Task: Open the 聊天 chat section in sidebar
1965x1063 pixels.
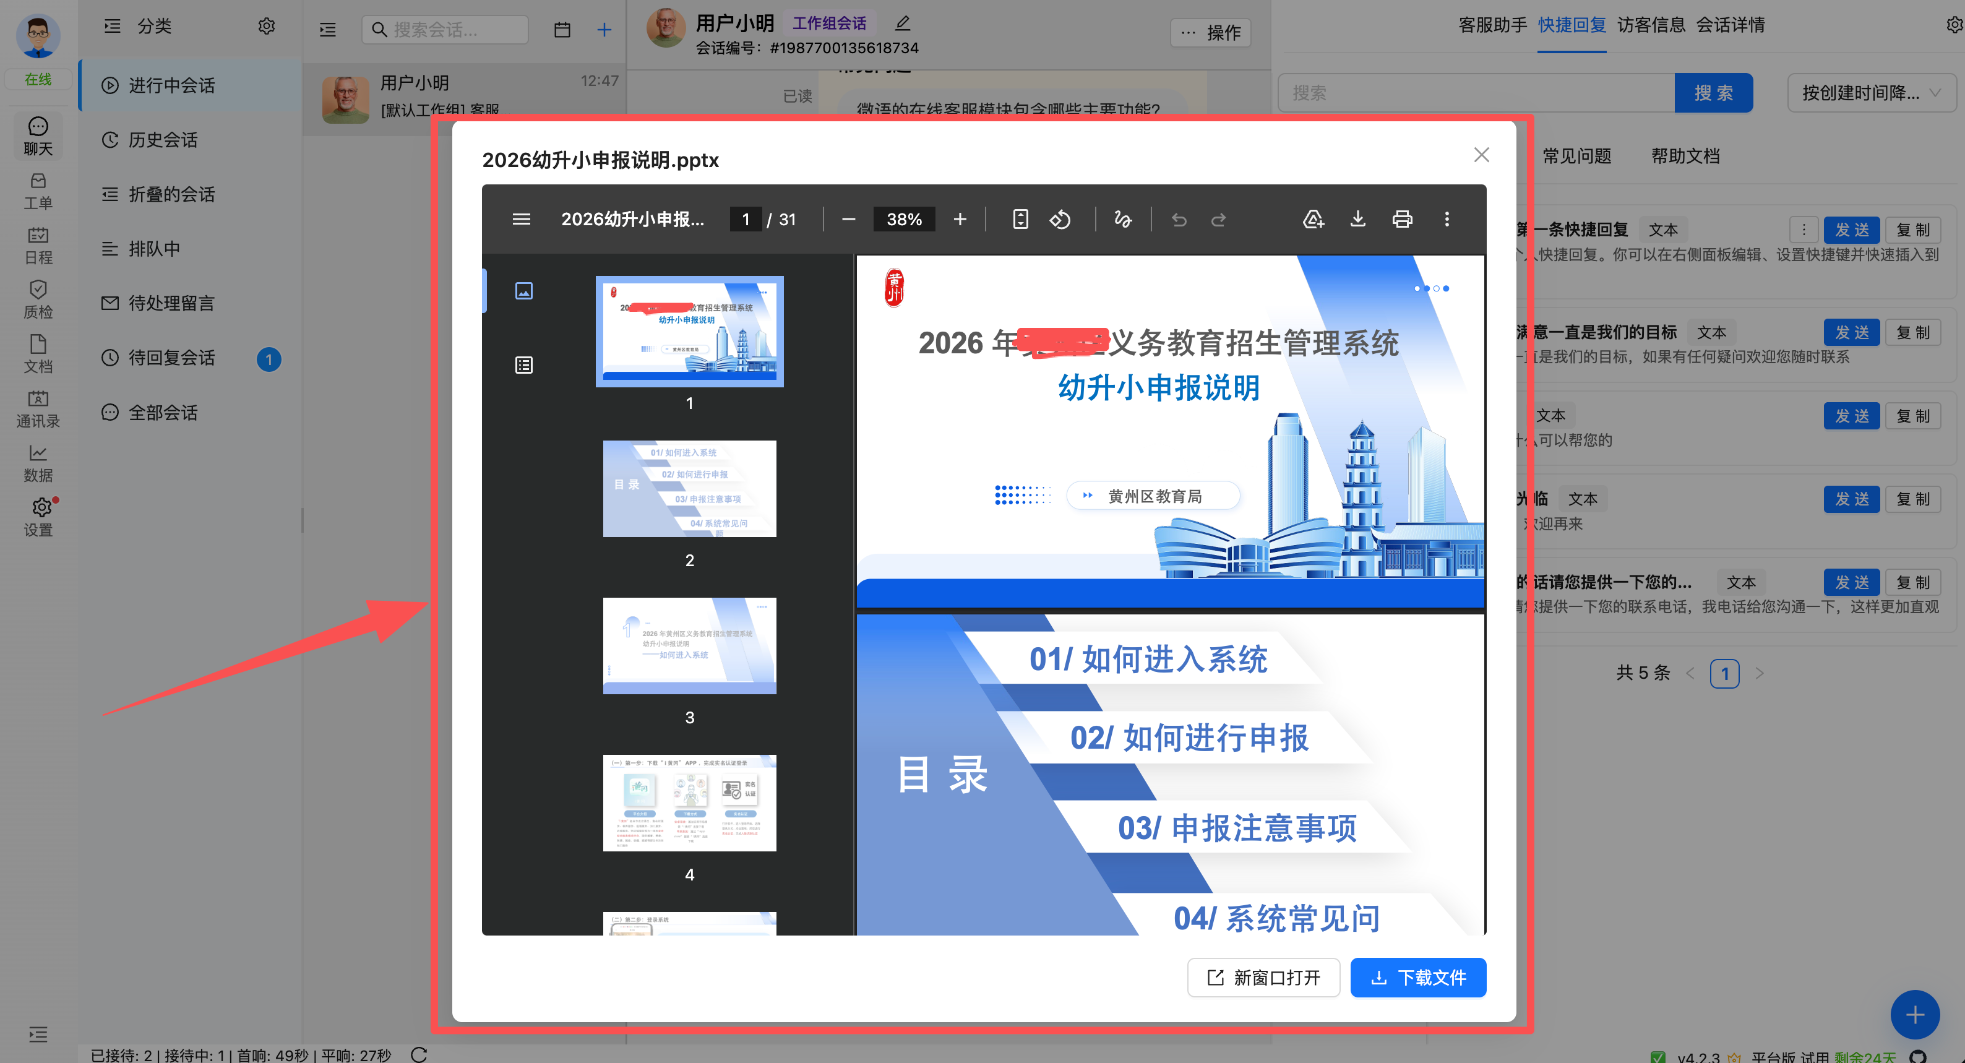Action: click(x=38, y=137)
